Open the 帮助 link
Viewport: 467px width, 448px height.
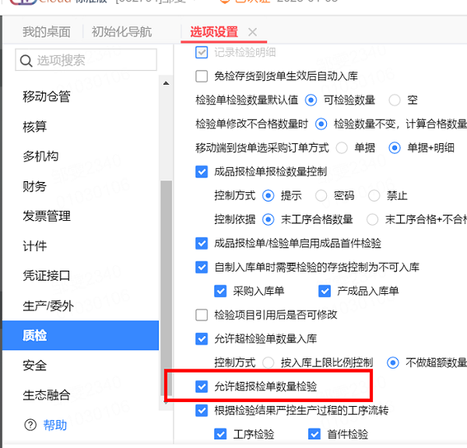55,425
